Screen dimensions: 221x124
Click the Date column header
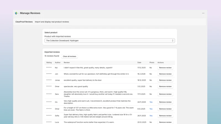pos(139,63)
